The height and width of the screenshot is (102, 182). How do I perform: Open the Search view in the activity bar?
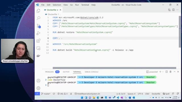point(38,18)
